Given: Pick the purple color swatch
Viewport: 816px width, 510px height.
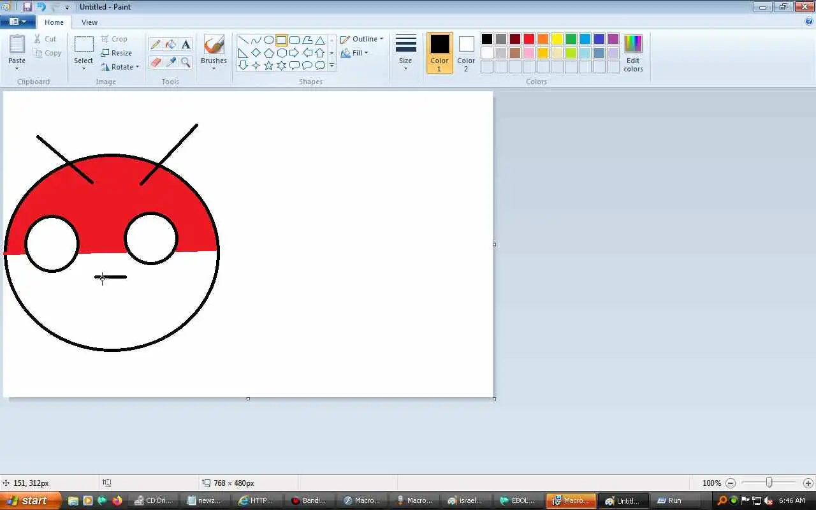Looking at the screenshot, I should tap(613, 39).
